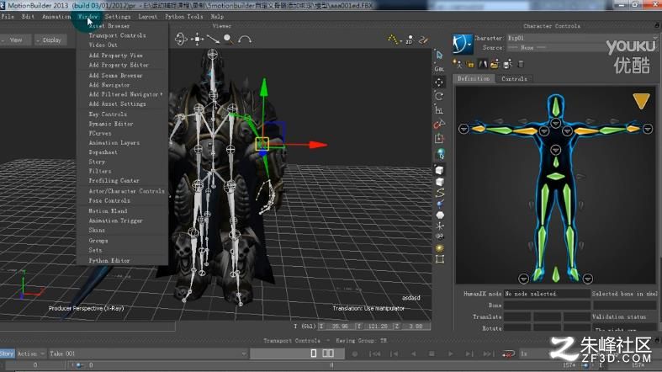
Task: Click the yellow S-curve tool icon
Action: tap(440, 193)
